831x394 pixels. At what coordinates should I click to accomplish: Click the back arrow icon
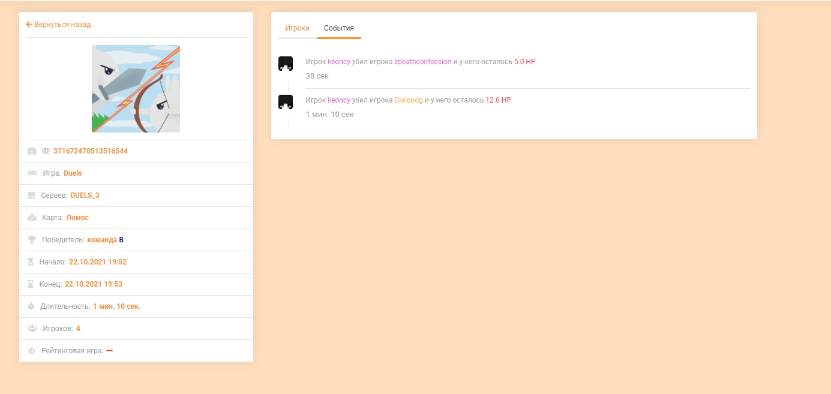coord(29,25)
